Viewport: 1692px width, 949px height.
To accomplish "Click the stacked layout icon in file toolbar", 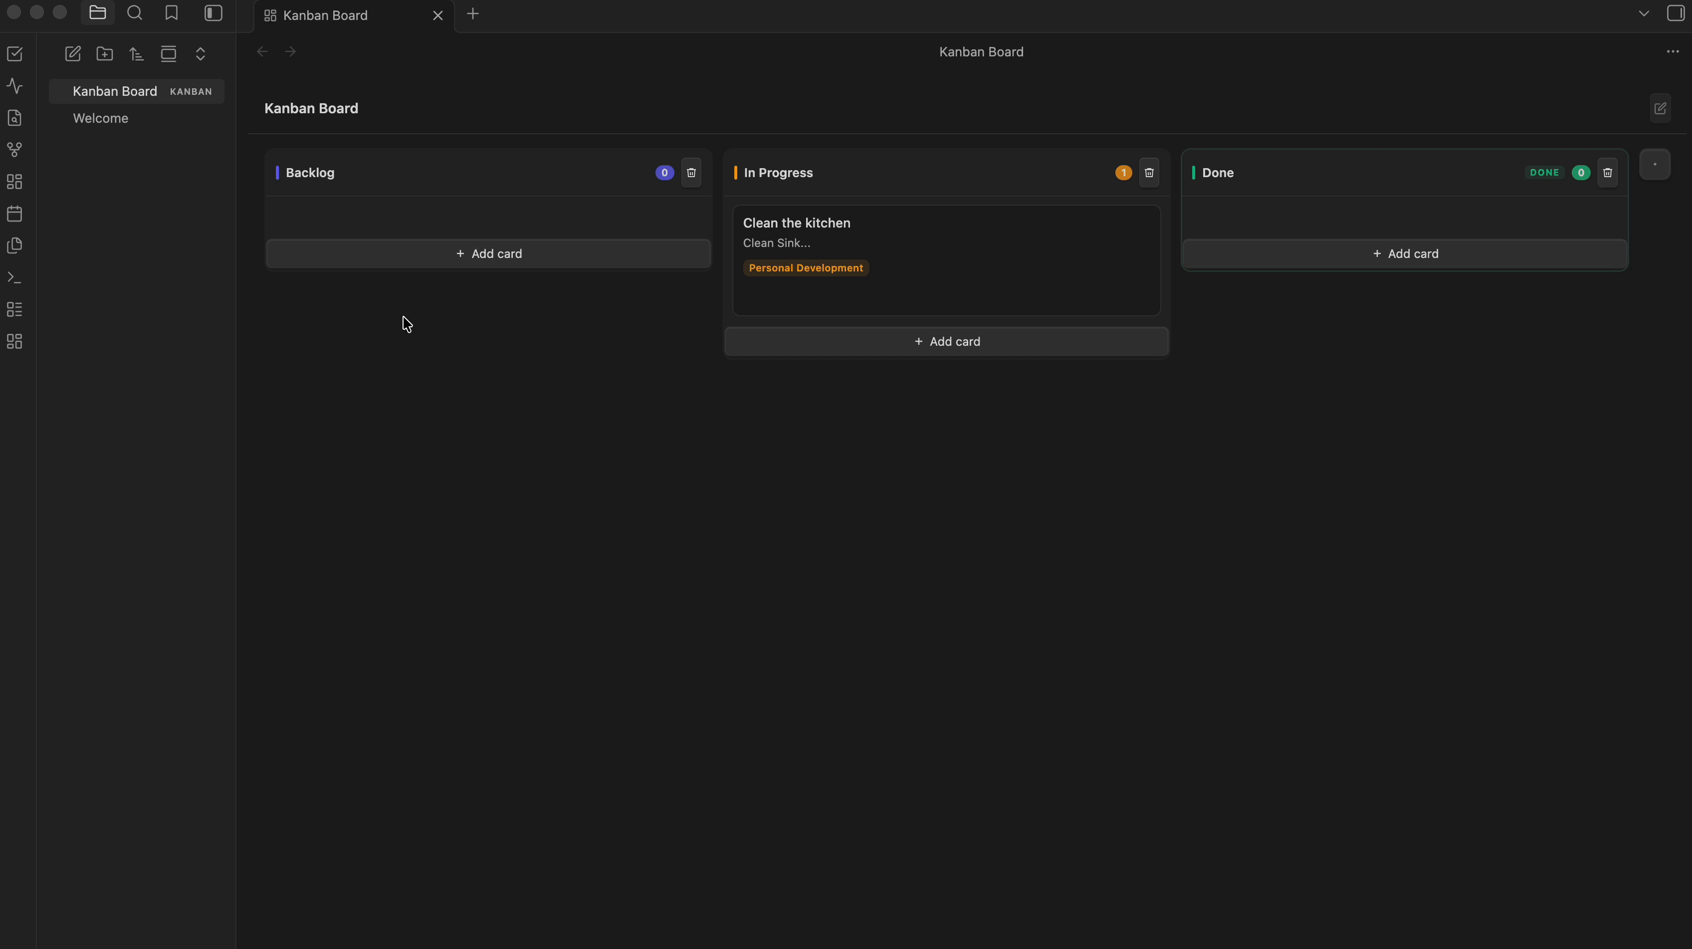I will click(x=169, y=54).
